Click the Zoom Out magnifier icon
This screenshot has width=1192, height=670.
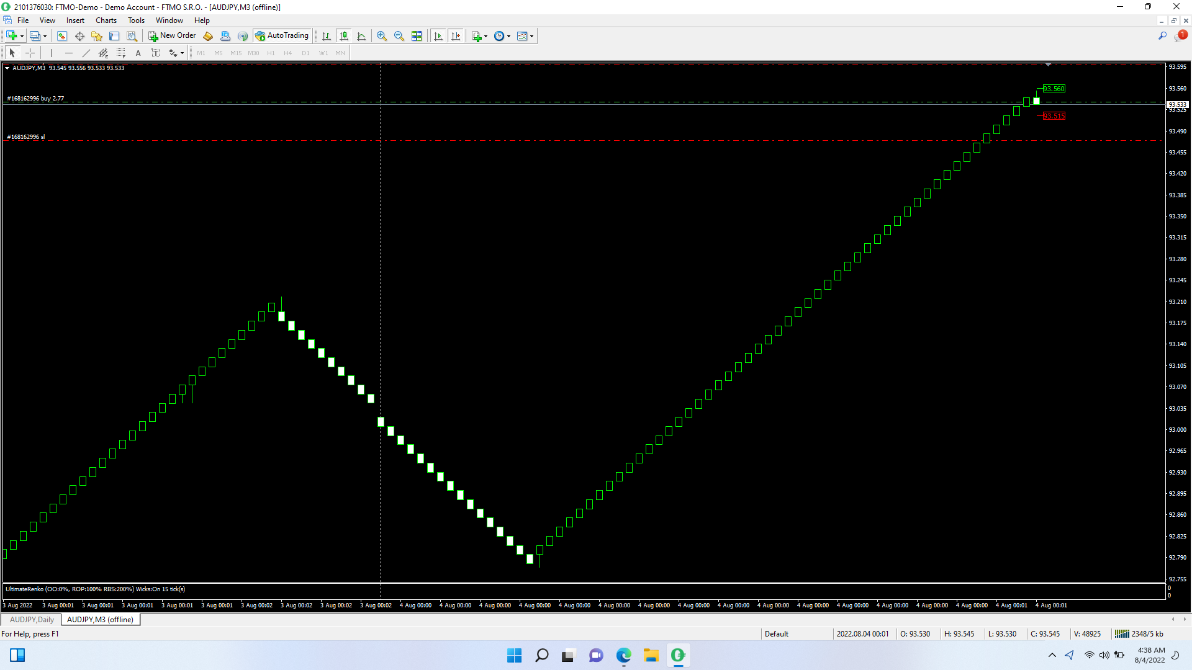click(399, 36)
